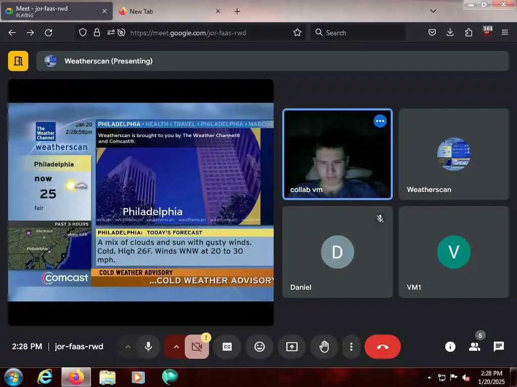Expand the list all tabs chevron
517x387 pixels.
tap(433, 11)
